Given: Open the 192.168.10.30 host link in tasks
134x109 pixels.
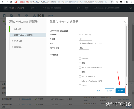Looking at the screenshot, I should point(26,99).
